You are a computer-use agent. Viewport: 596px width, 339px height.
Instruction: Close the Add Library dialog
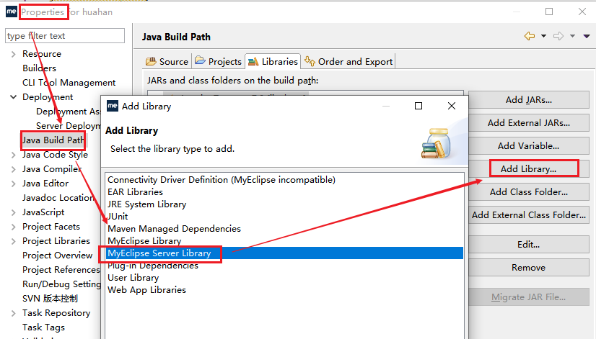coord(452,106)
